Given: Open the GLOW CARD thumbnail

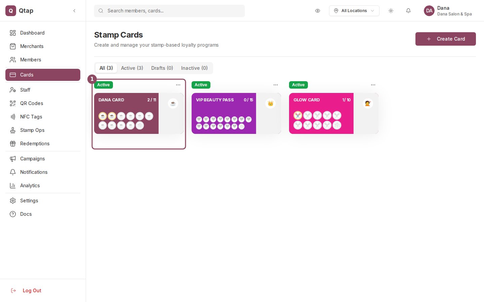Looking at the screenshot, I should (x=334, y=113).
